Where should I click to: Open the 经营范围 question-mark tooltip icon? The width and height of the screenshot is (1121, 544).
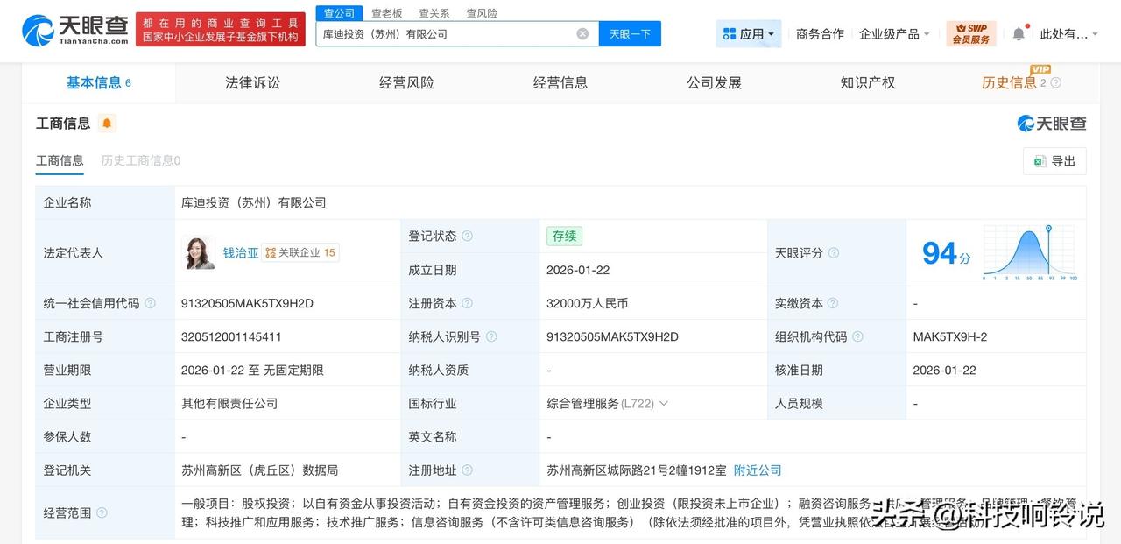pos(102,512)
